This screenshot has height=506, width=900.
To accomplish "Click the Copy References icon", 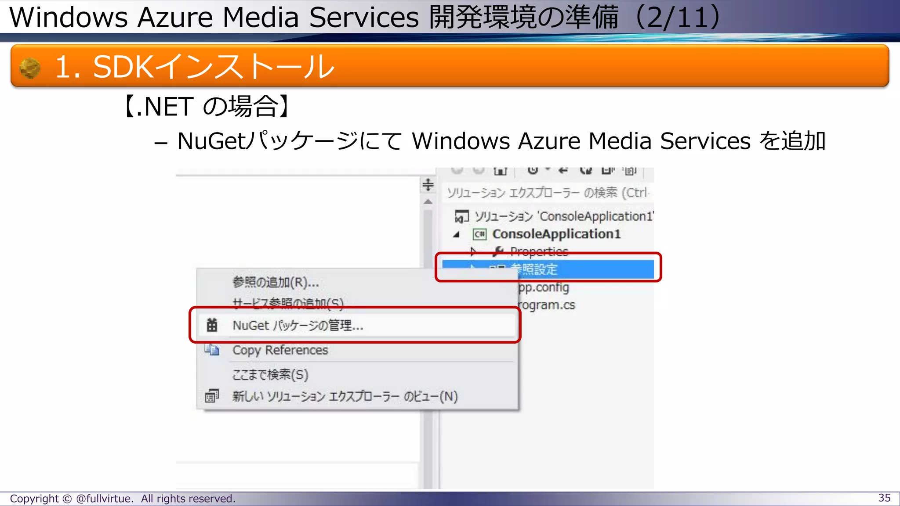I will (x=212, y=350).
